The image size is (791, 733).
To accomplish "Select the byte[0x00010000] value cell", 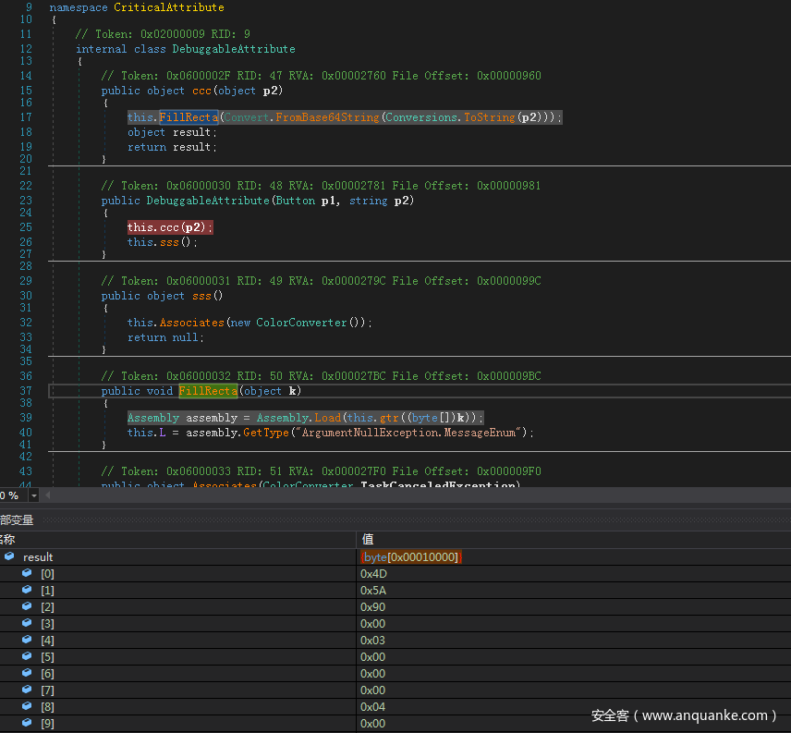I will [411, 556].
